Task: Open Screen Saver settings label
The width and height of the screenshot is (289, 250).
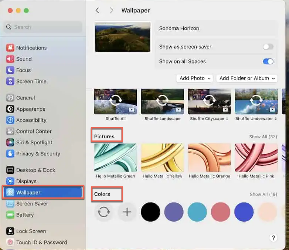Action: [x=32, y=204]
